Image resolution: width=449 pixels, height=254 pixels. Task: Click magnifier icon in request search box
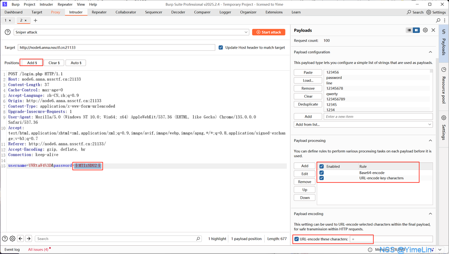(198, 239)
